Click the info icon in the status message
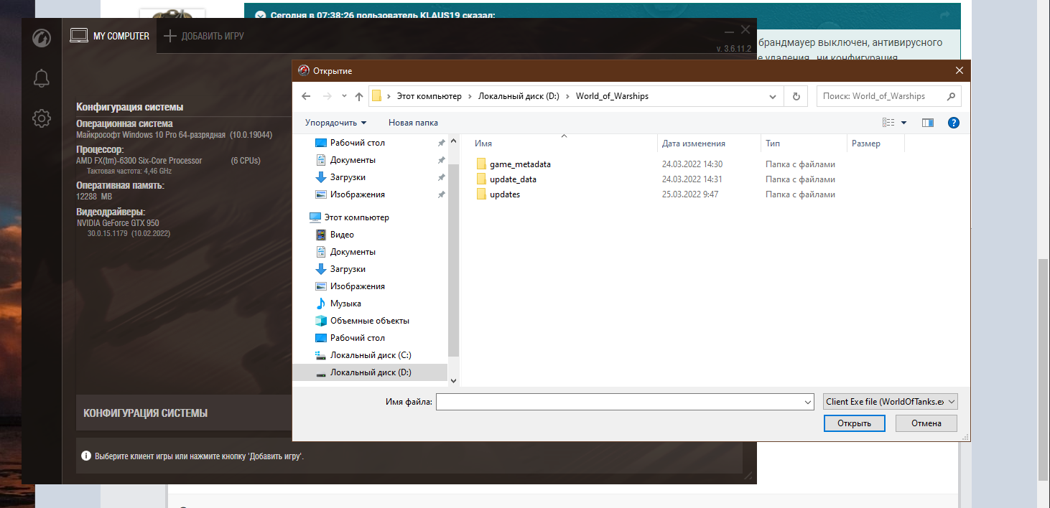 coord(86,456)
